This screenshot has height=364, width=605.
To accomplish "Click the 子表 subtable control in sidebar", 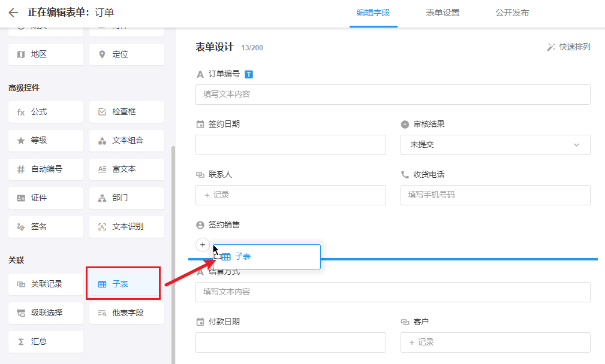I will pos(124,284).
